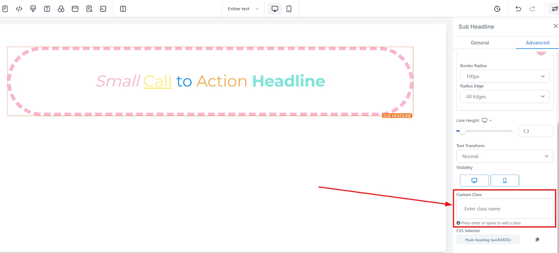The width and height of the screenshot is (559, 253).
Task: Select the Advanced tab
Action: click(537, 43)
